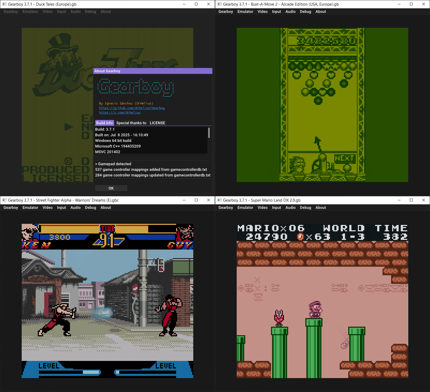Screen dimensions: 430x392
Task: Open Input menu in Street Fighter Alpha window
Action: click(61, 208)
